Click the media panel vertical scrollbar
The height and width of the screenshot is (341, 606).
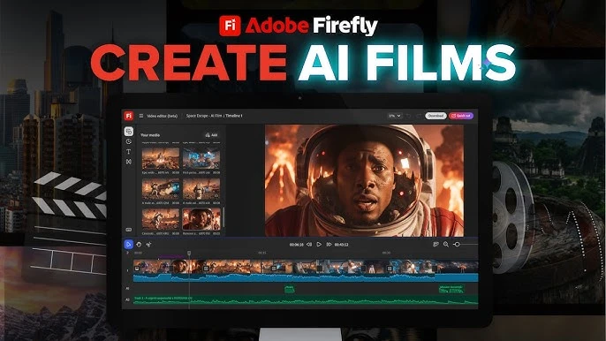pyautogui.click(x=223, y=218)
